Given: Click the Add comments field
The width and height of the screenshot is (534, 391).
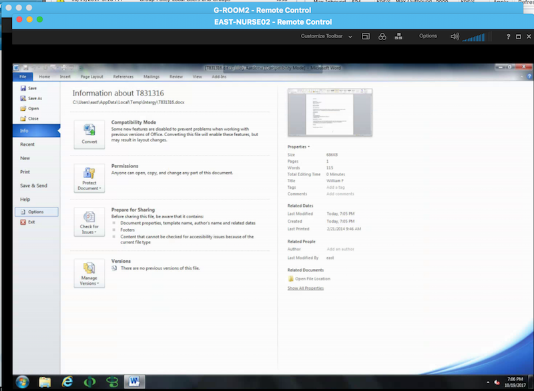Looking at the screenshot, I should point(340,194).
